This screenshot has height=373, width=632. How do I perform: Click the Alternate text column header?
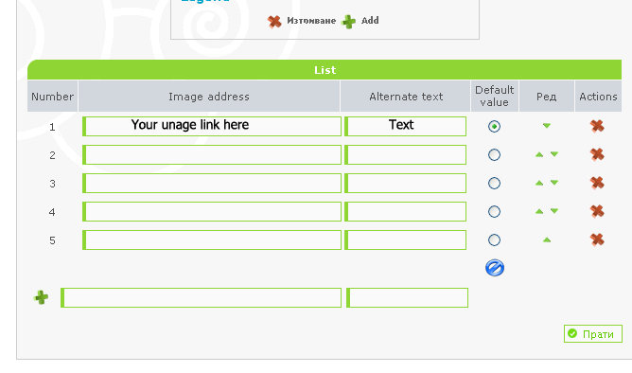406,97
